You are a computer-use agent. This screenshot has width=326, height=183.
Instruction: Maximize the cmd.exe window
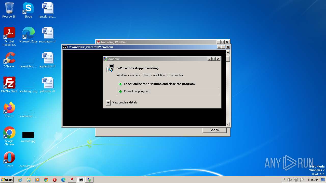tap(223, 47)
